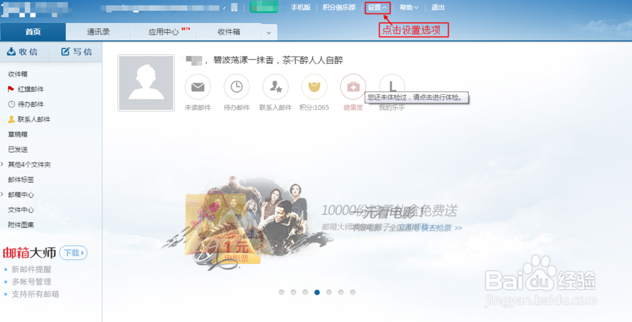Open 文件中心 in sidebar

(x=21, y=210)
